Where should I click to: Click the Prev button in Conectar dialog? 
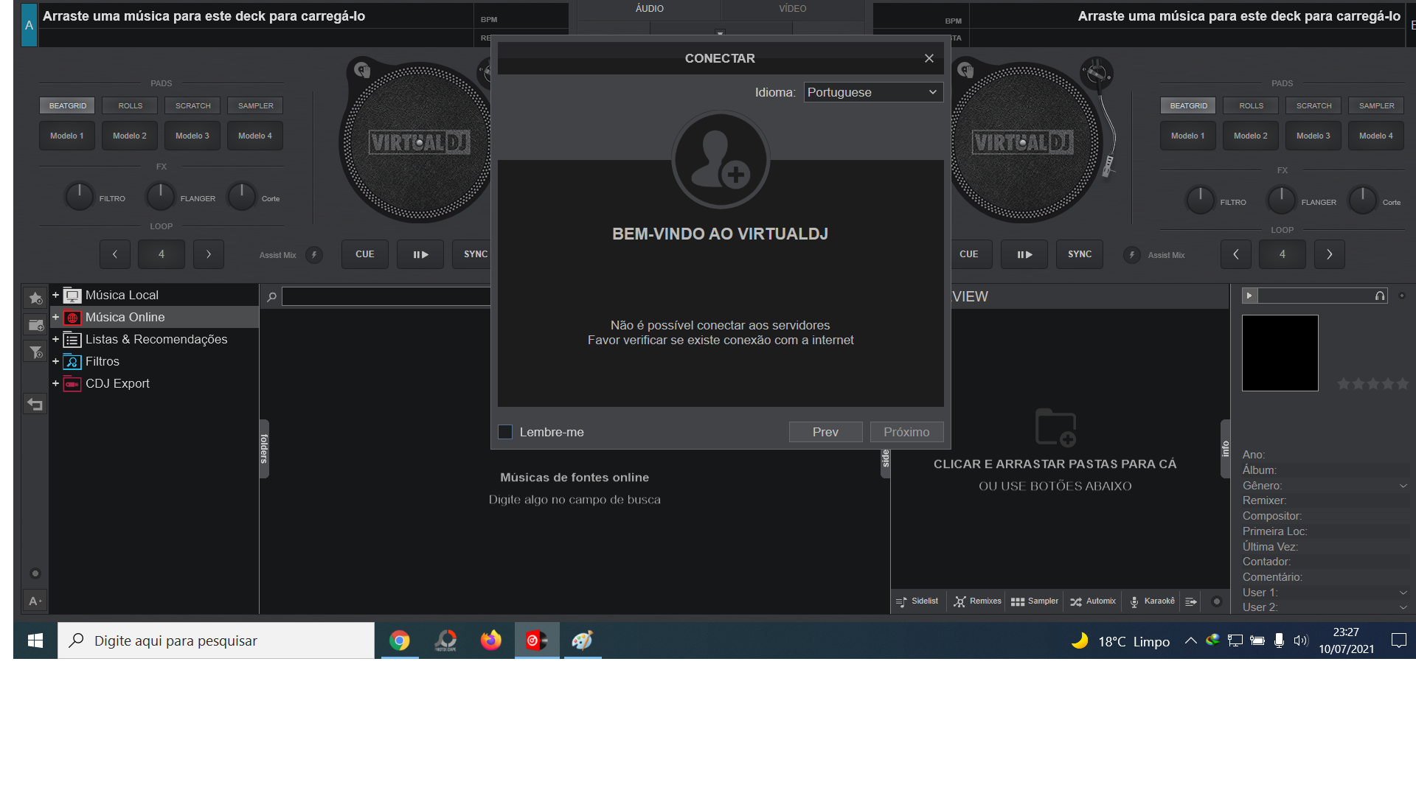pos(825,432)
